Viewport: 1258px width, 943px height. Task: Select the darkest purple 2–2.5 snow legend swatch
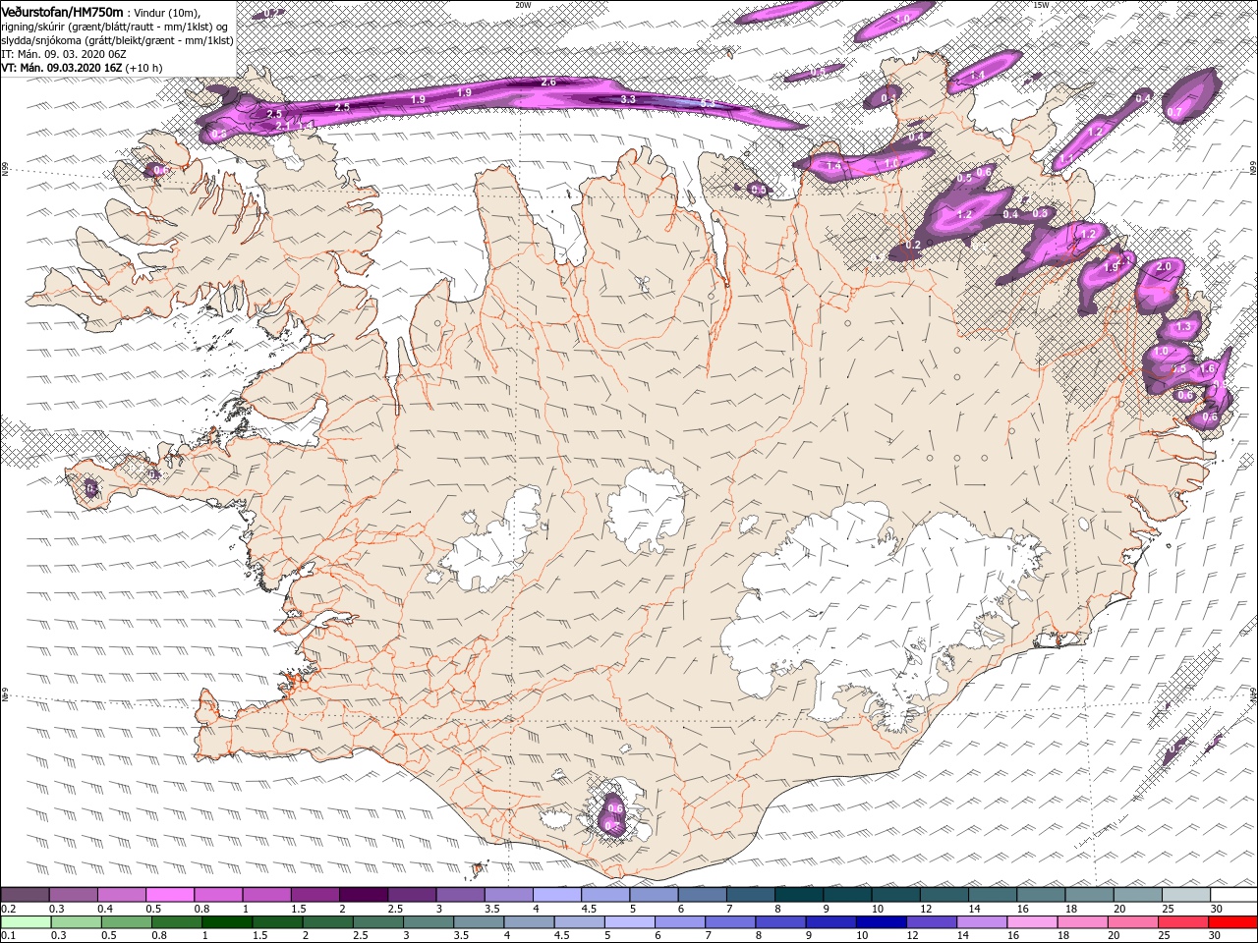coord(363,895)
